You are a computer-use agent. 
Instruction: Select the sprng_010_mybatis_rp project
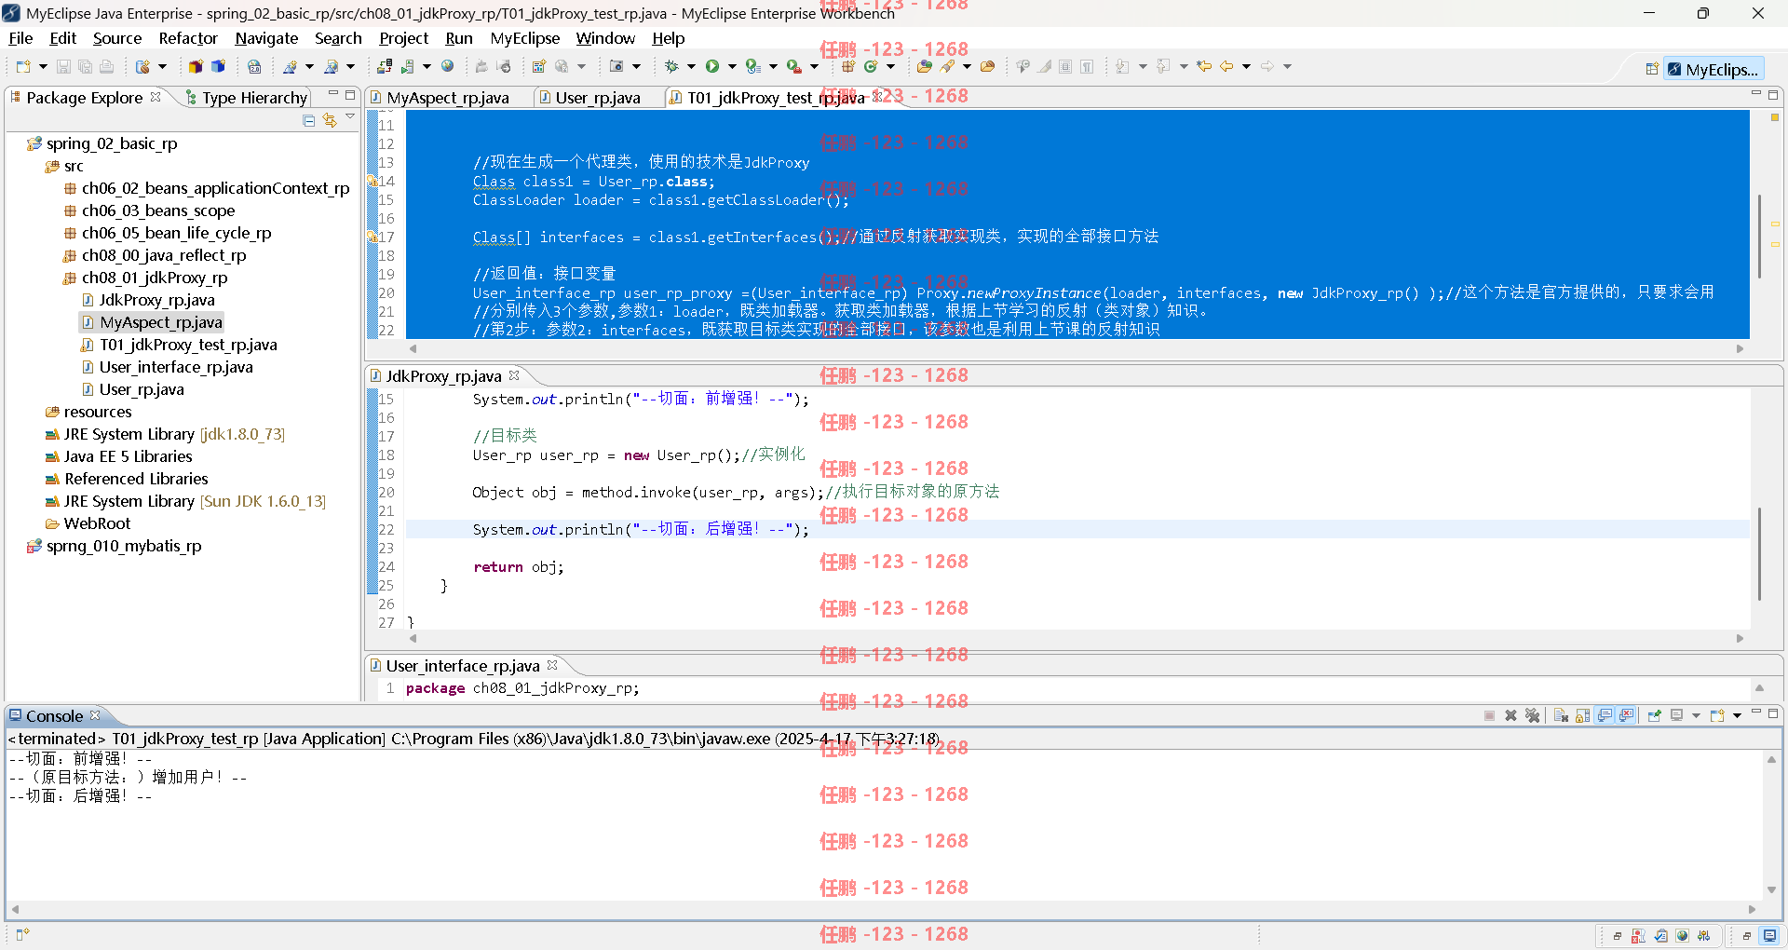coord(115,546)
